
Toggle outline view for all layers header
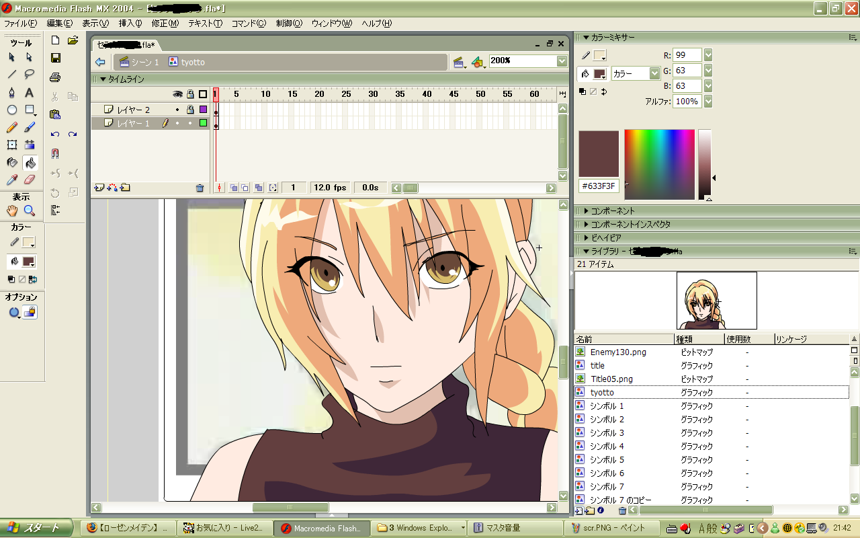203,94
